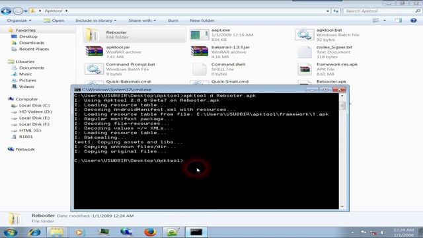Select the baksmali-1.3.3.jar archive icon
Image resolution: width=423 pixels, height=238 pixels.
pyautogui.click(x=200, y=52)
